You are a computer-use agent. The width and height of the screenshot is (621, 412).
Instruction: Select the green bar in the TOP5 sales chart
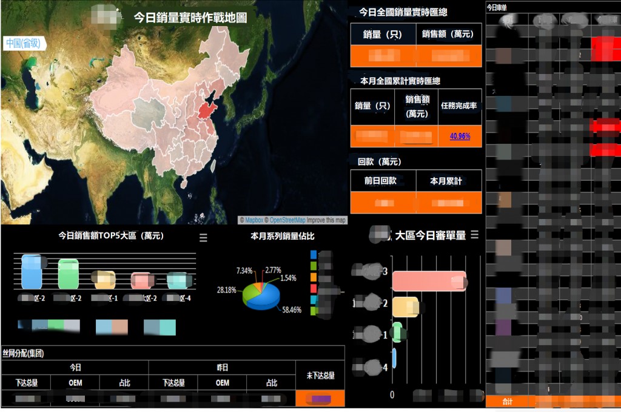pos(68,274)
